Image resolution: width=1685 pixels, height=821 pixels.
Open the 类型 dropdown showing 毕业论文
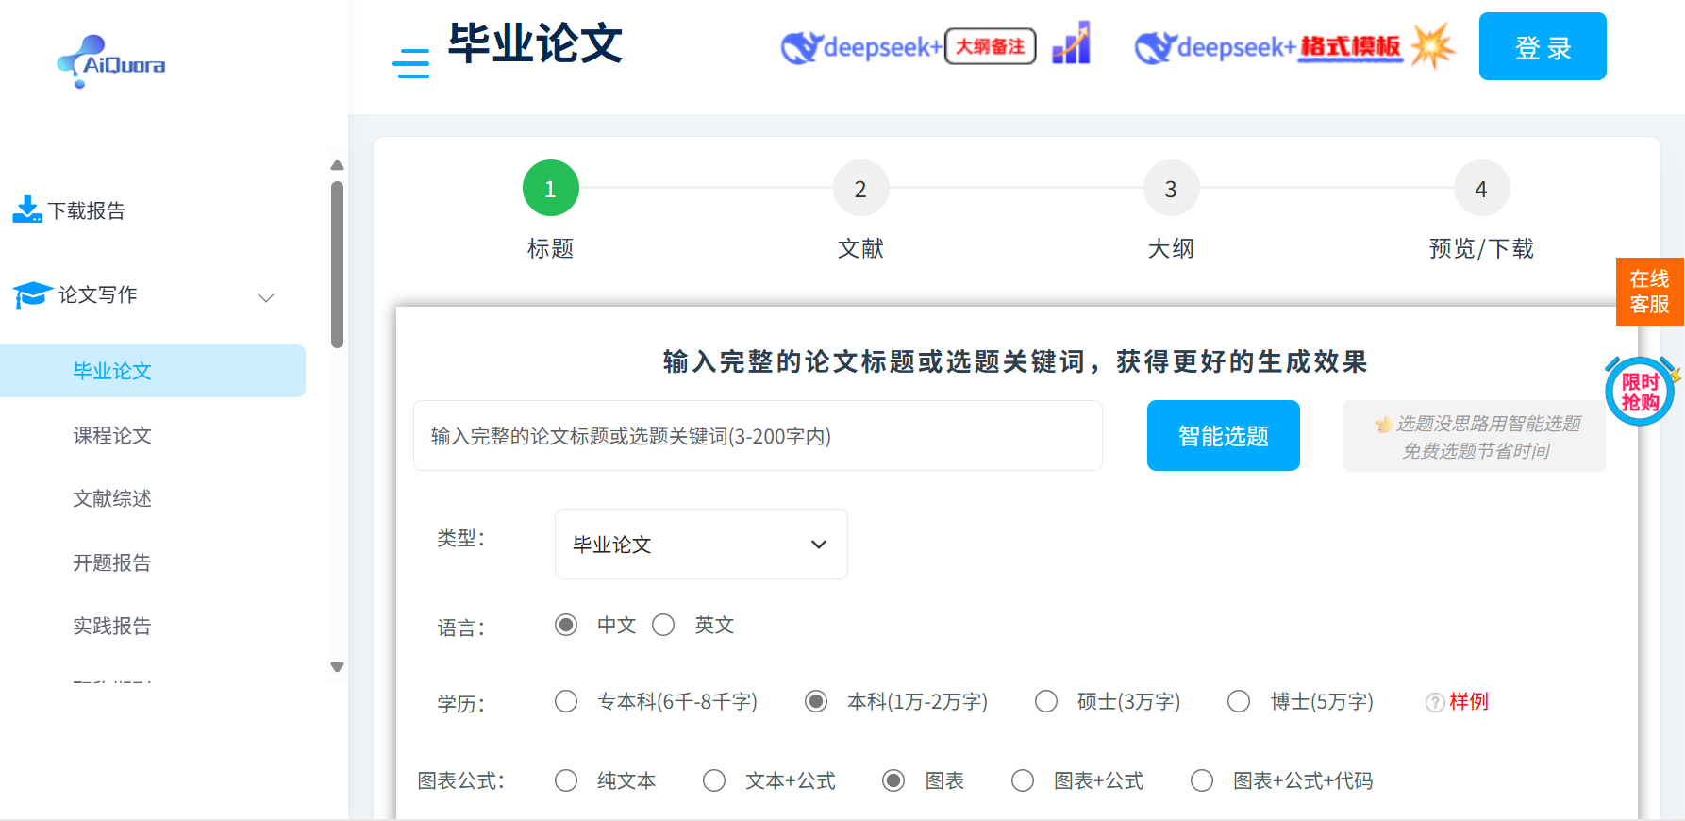pyautogui.click(x=701, y=544)
